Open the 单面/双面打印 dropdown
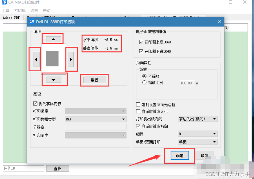Screen dimensions: 254x179 197,142
